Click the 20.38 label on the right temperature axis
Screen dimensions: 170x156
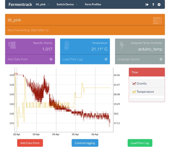pyautogui.click(x=117, y=94)
